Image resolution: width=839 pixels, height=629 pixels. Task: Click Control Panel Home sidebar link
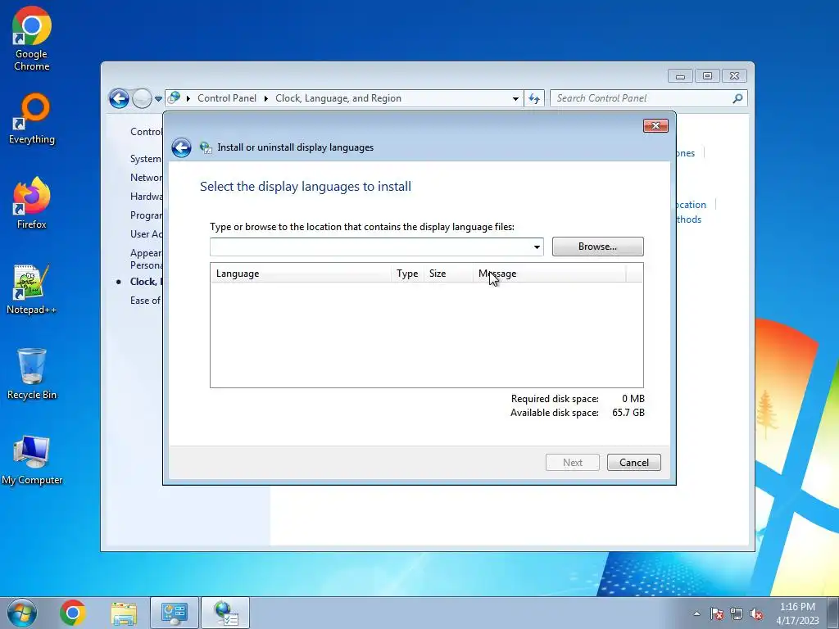pos(146,132)
